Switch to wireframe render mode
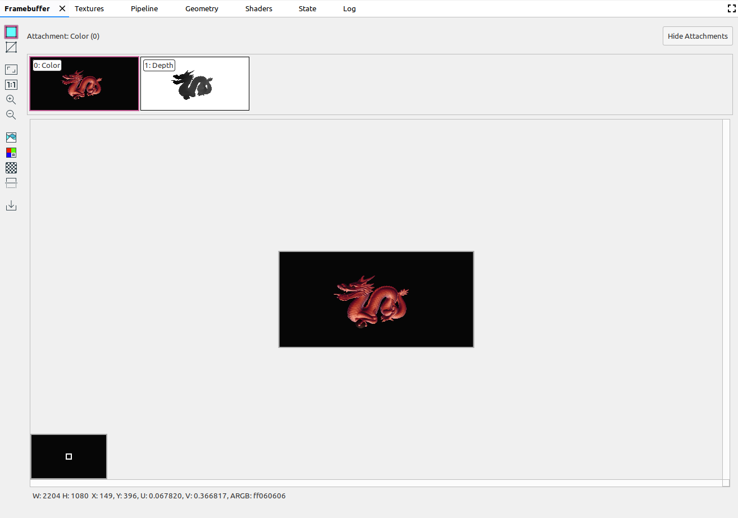 (x=11, y=47)
